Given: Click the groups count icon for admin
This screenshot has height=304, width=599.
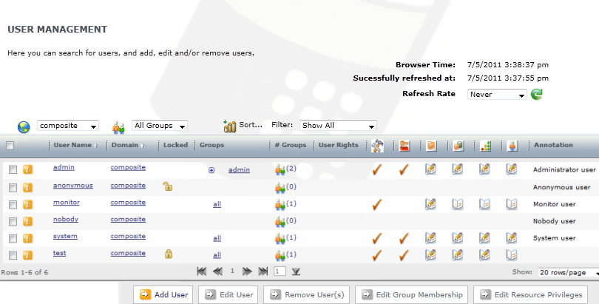Looking at the screenshot, I should point(280,169).
